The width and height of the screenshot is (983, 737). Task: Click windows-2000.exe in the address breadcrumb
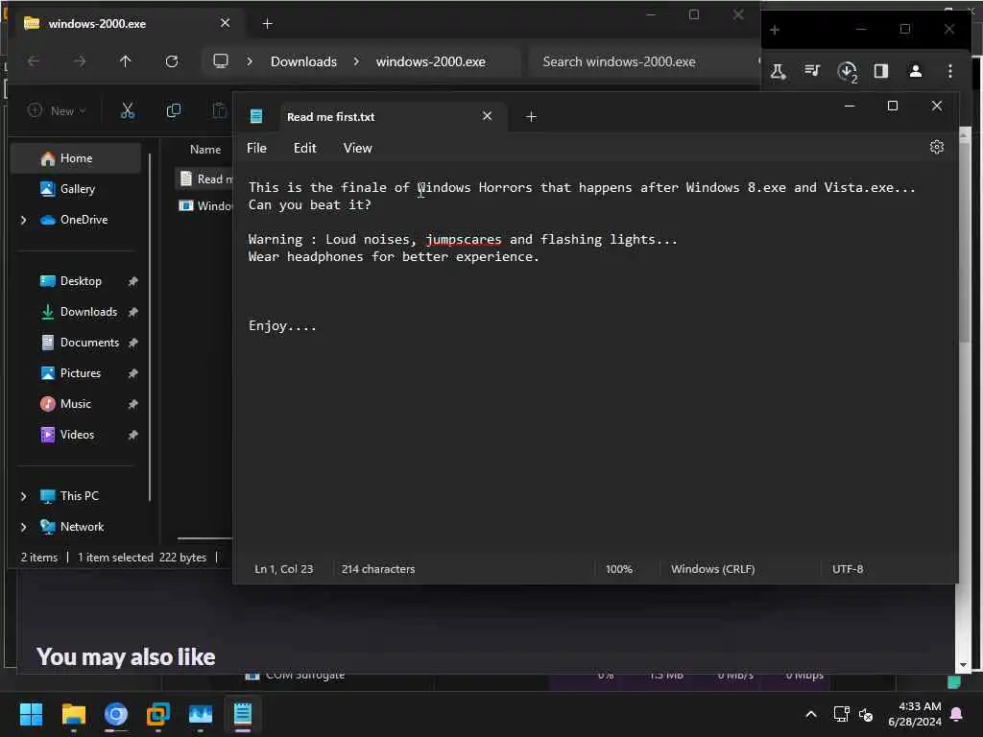pyautogui.click(x=431, y=62)
